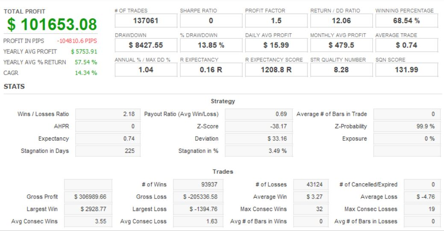The width and height of the screenshot is (444, 231).
Task: Click the total profit amount $101653.08
Action: click(x=50, y=24)
